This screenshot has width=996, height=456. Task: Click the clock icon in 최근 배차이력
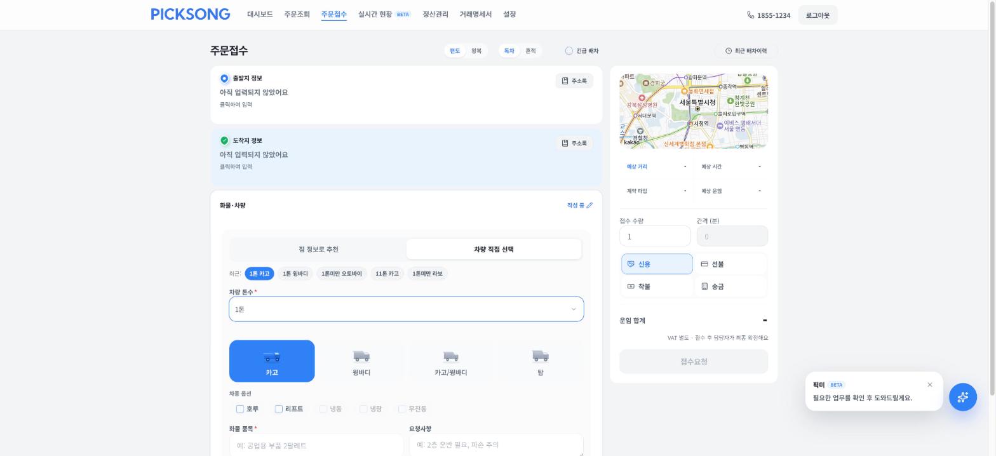729,51
